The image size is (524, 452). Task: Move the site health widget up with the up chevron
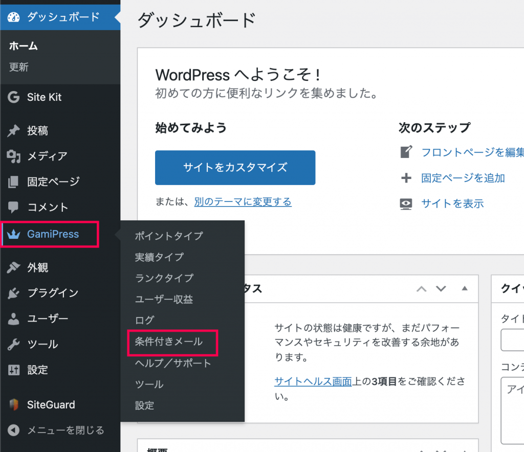pyautogui.click(x=422, y=289)
